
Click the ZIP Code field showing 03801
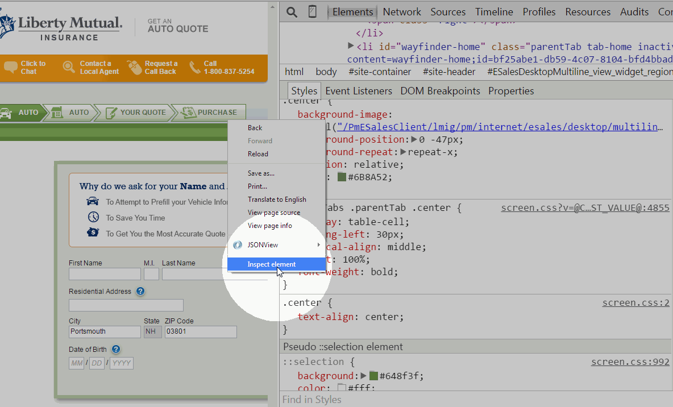[201, 332]
